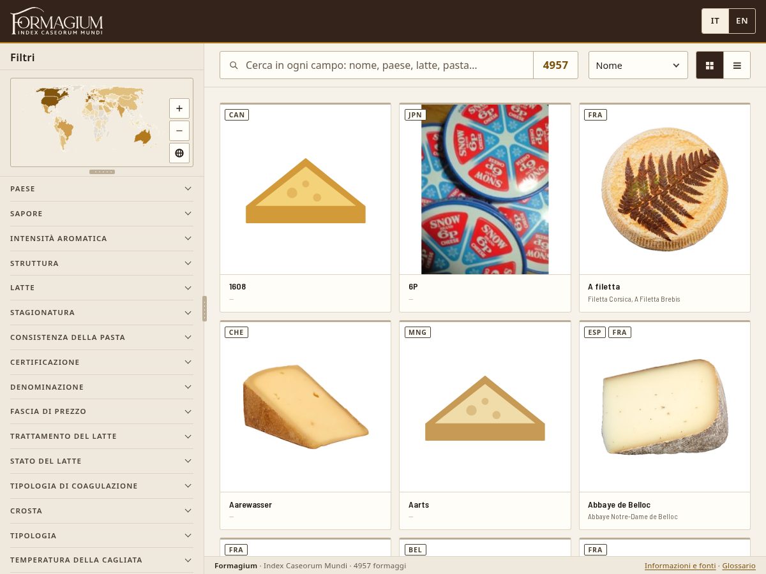766x574 pixels.
Task: Expand the Temperatura della Cagliata filter
Action: (x=101, y=560)
